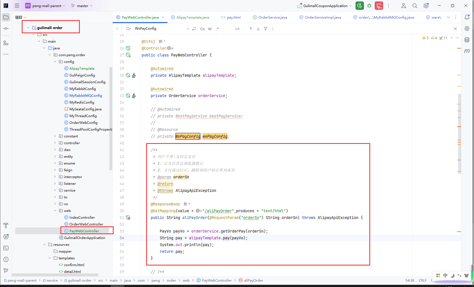
Task: Open the Problems tool window
Action: coord(6,259)
